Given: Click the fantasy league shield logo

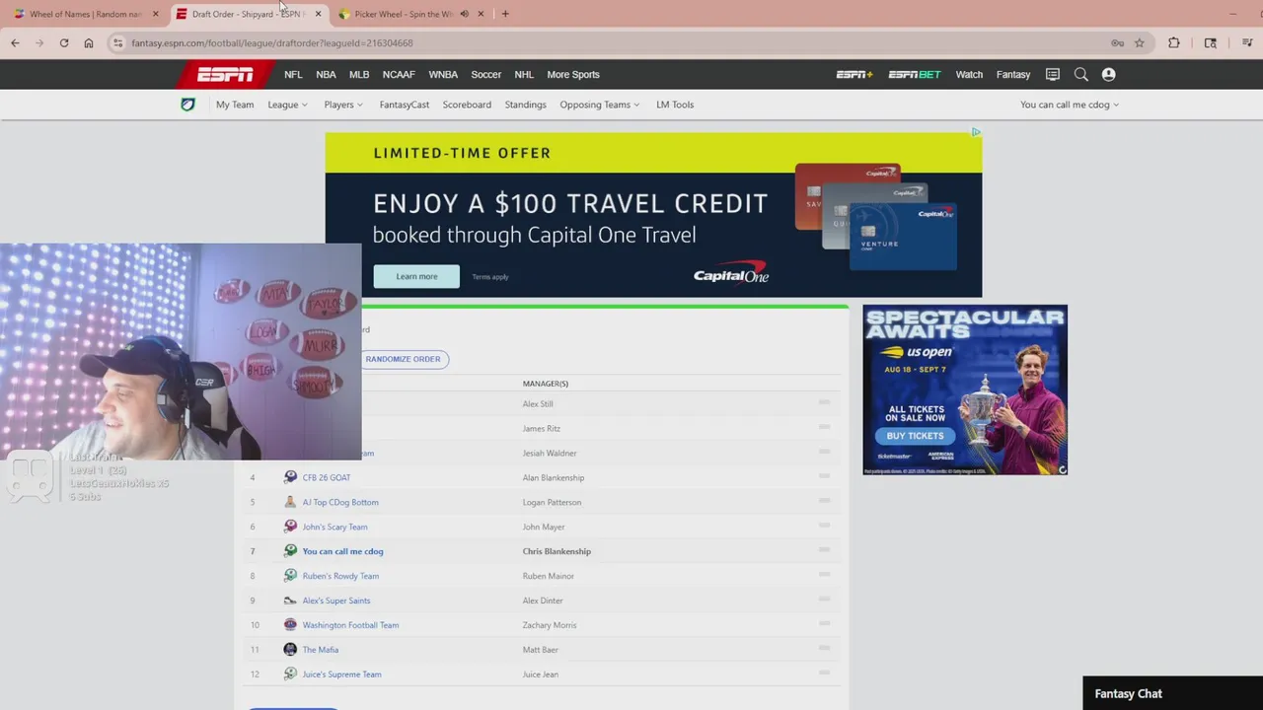Looking at the screenshot, I should (x=187, y=105).
